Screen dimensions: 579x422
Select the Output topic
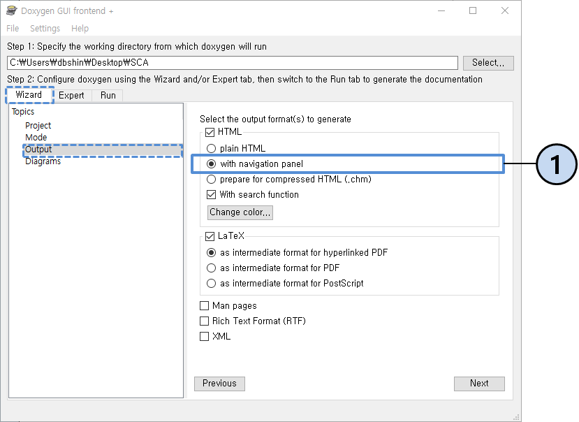[103, 150]
